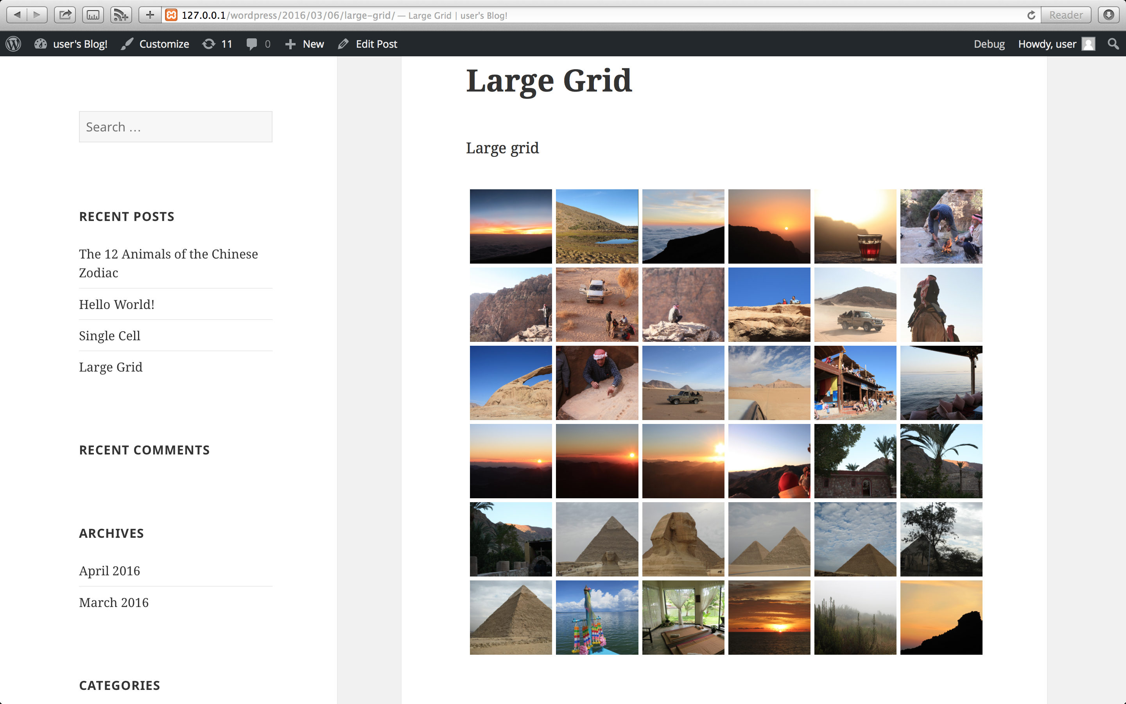Open the Hello World! recent post

[117, 304]
